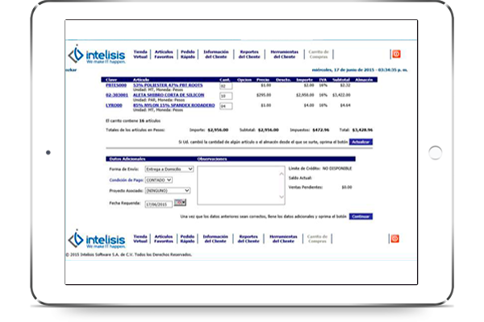The image size is (484, 322).
Task: Go to Artículos Favoritos in top menu
Action: point(165,55)
